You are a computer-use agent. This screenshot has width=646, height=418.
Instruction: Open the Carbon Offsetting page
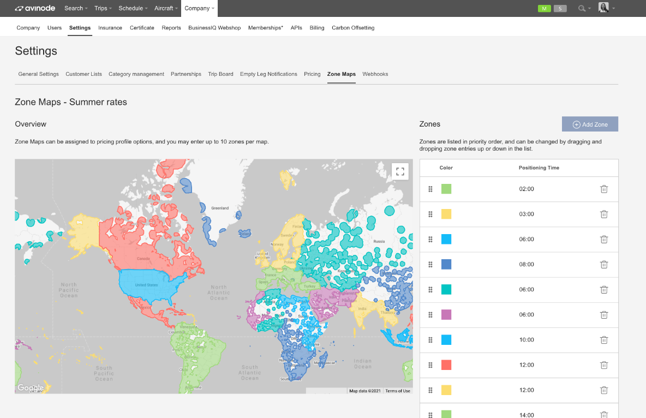coord(353,28)
